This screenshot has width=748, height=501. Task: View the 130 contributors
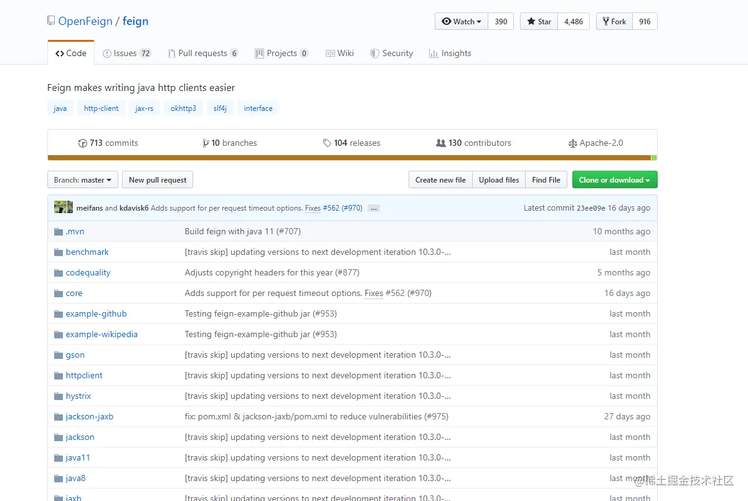474,143
